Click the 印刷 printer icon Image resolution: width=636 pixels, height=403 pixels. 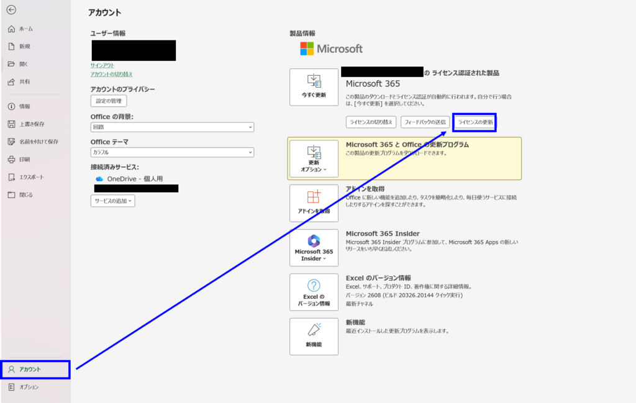tap(11, 160)
